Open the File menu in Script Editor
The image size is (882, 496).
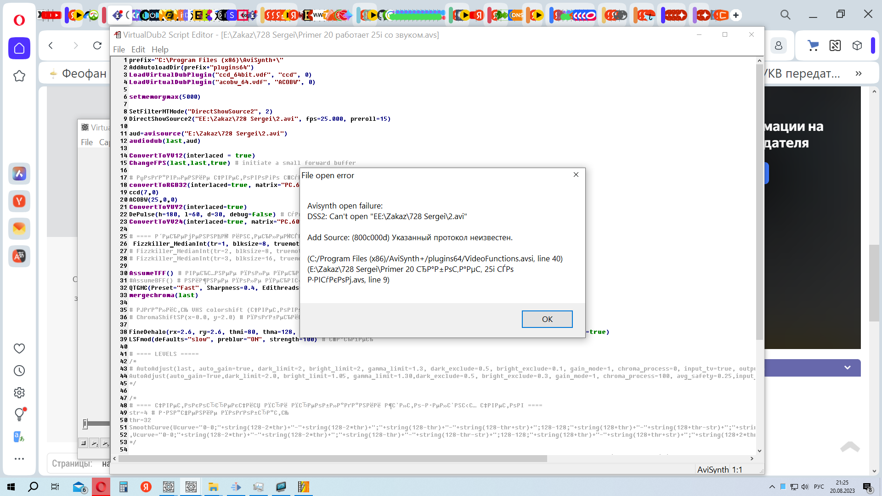119,50
